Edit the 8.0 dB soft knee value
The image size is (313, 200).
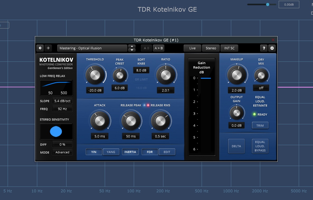coord(141,70)
